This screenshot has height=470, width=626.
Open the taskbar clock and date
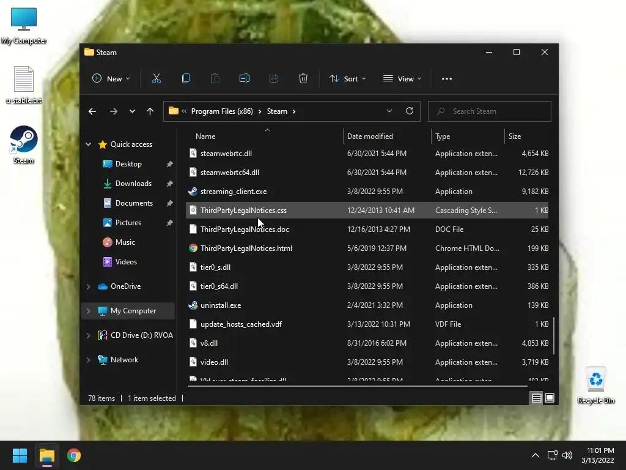coord(598,455)
